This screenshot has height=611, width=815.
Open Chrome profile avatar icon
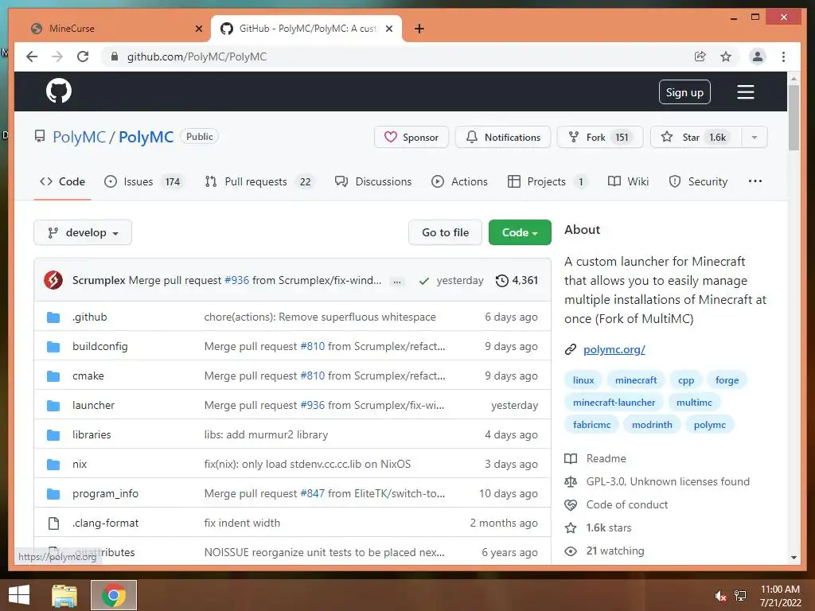[x=758, y=56]
